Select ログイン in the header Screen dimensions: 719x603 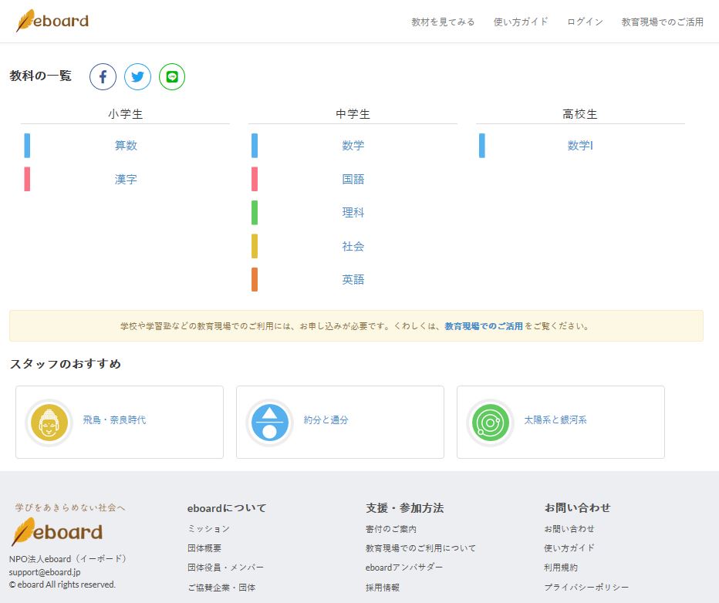pos(585,22)
